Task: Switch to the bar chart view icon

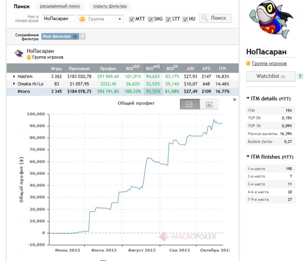Action: (209, 104)
